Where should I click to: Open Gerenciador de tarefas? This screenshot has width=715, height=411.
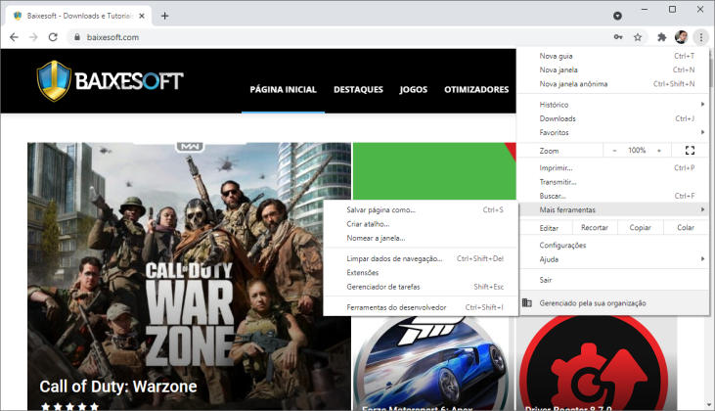click(421, 287)
